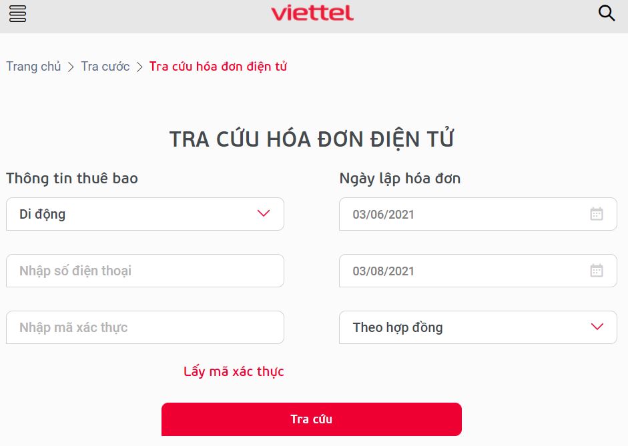Click the red chevron on Di động selector
The height and width of the screenshot is (446, 628).
[263, 214]
